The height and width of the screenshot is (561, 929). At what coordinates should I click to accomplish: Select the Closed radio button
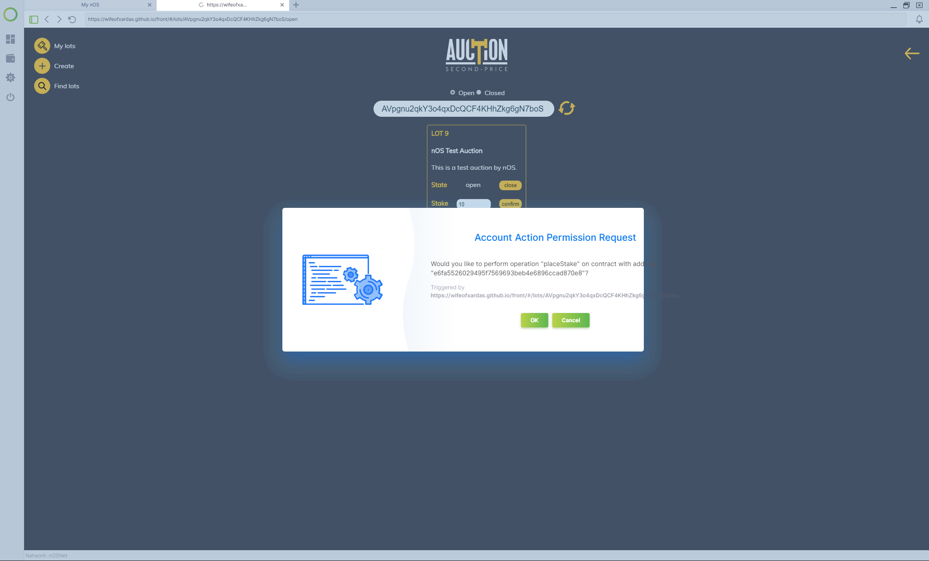click(479, 92)
